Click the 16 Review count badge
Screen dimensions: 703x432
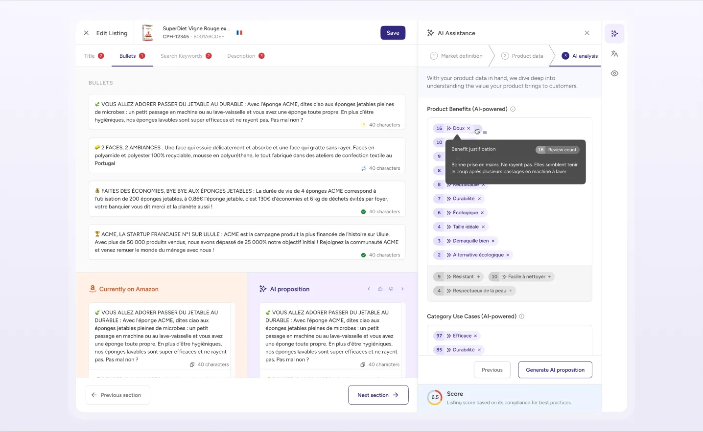[558, 150]
